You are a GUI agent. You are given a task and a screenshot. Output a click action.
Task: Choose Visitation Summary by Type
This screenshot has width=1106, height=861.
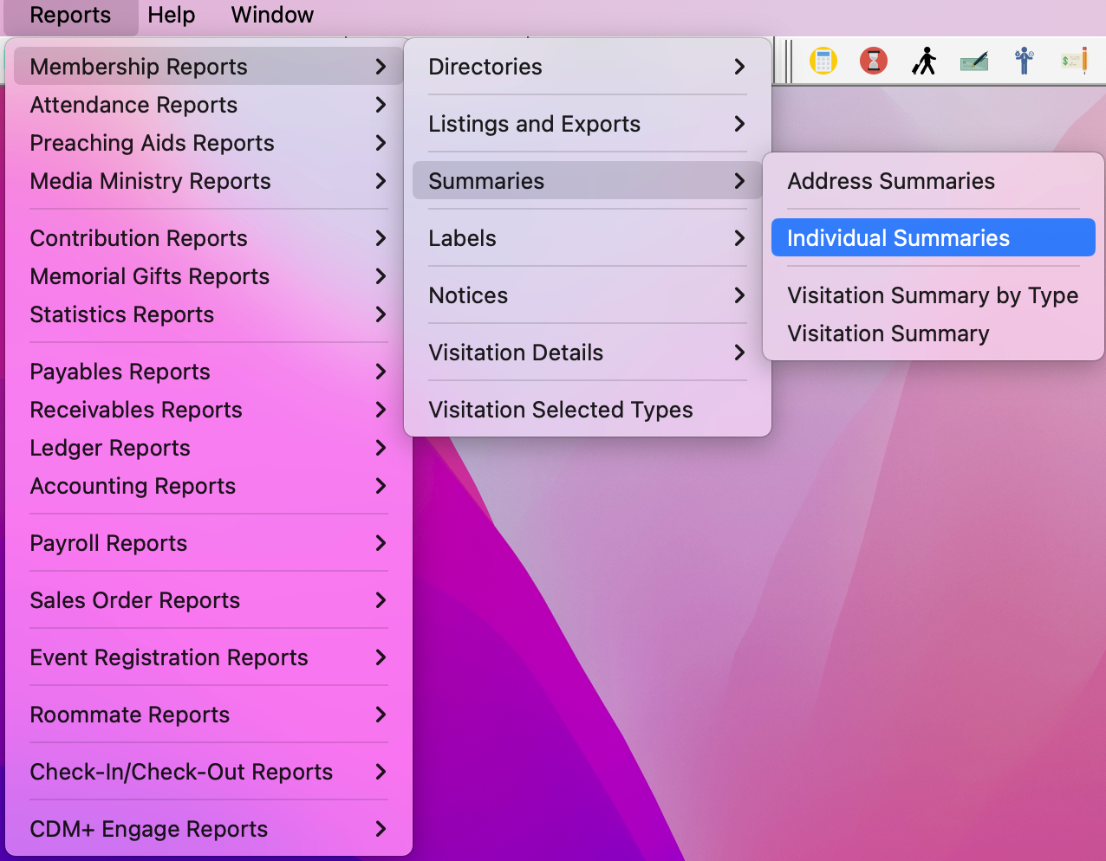pyautogui.click(x=932, y=295)
